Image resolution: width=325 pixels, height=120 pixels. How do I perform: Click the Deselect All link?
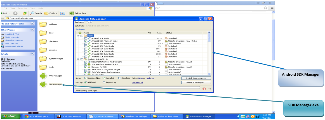[x=137, y=82]
